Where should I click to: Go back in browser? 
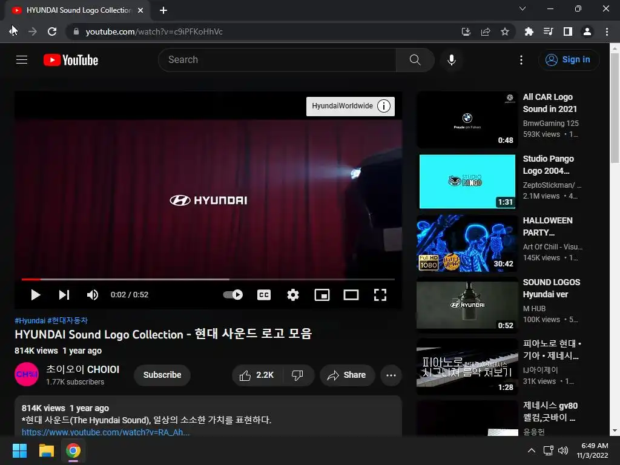tap(13, 31)
